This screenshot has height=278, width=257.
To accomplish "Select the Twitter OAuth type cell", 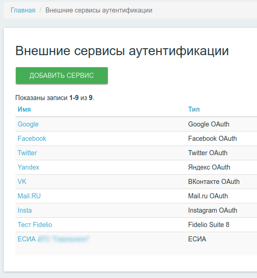I will tap(208, 153).
